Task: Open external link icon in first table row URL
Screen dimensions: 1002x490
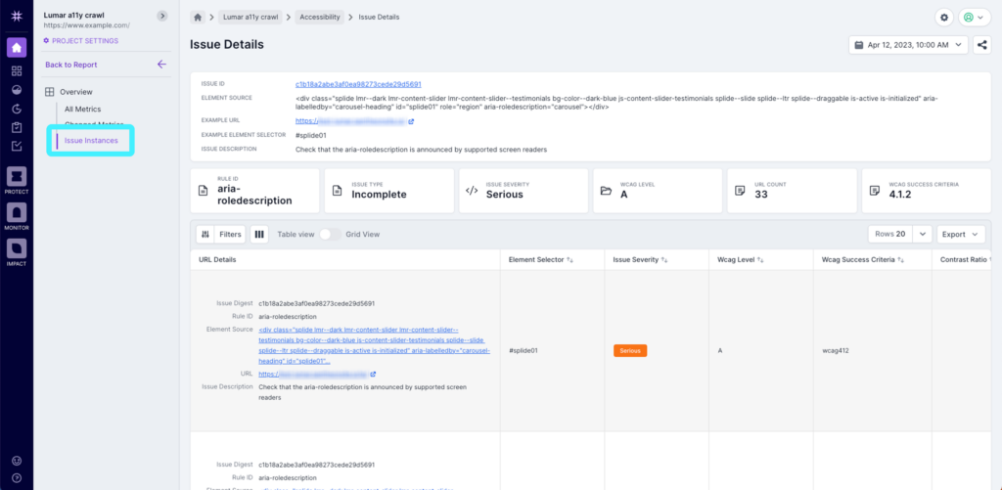Action: pyautogui.click(x=373, y=375)
